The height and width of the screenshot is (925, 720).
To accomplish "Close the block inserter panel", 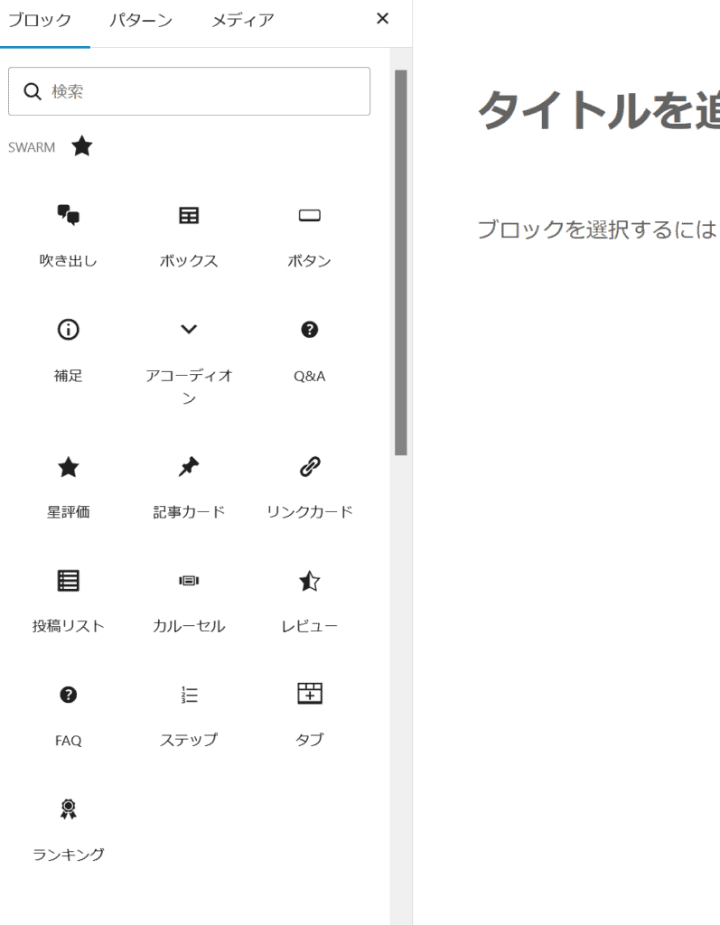I will [x=382, y=19].
